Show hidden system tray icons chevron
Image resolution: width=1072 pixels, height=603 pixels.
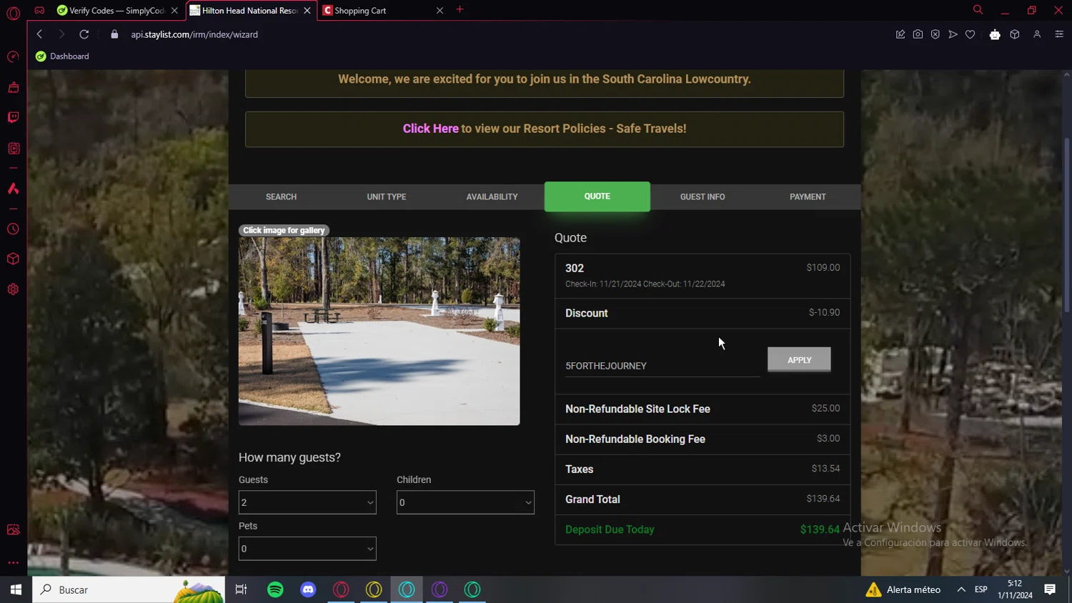(961, 589)
